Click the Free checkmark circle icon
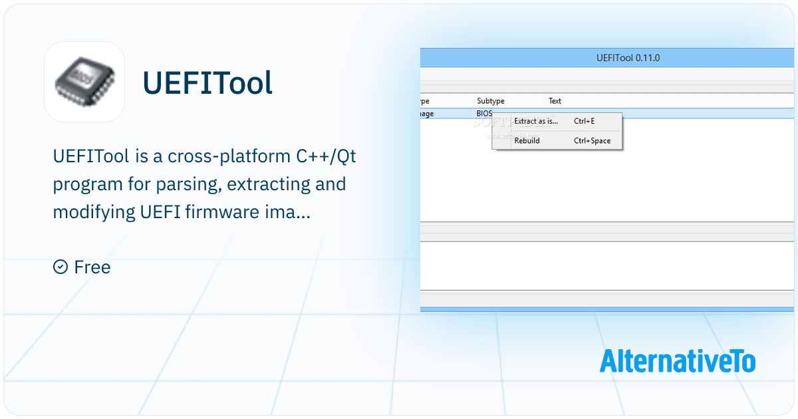This screenshot has height=419, width=798. point(61,267)
